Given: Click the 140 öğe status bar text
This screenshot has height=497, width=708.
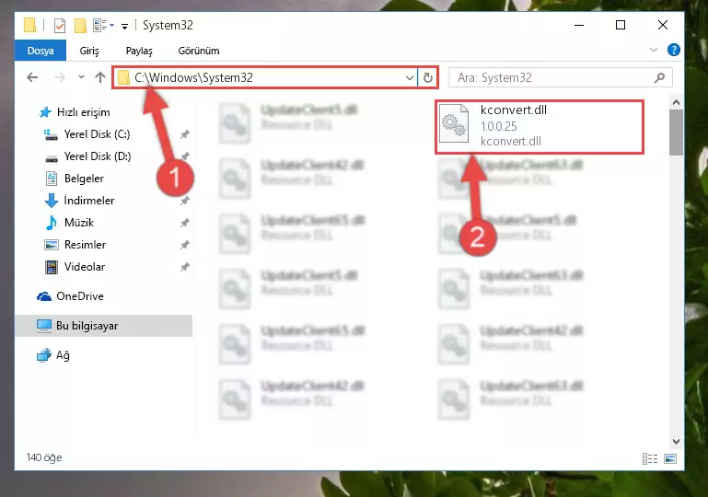Looking at the screenshot, I should click(x=44, y=457).
